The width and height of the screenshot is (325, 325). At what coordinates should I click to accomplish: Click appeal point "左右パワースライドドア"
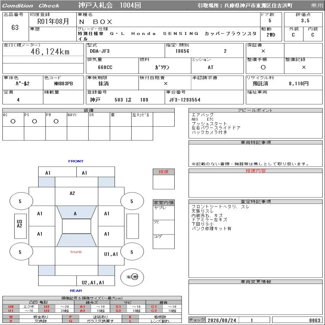216,128
